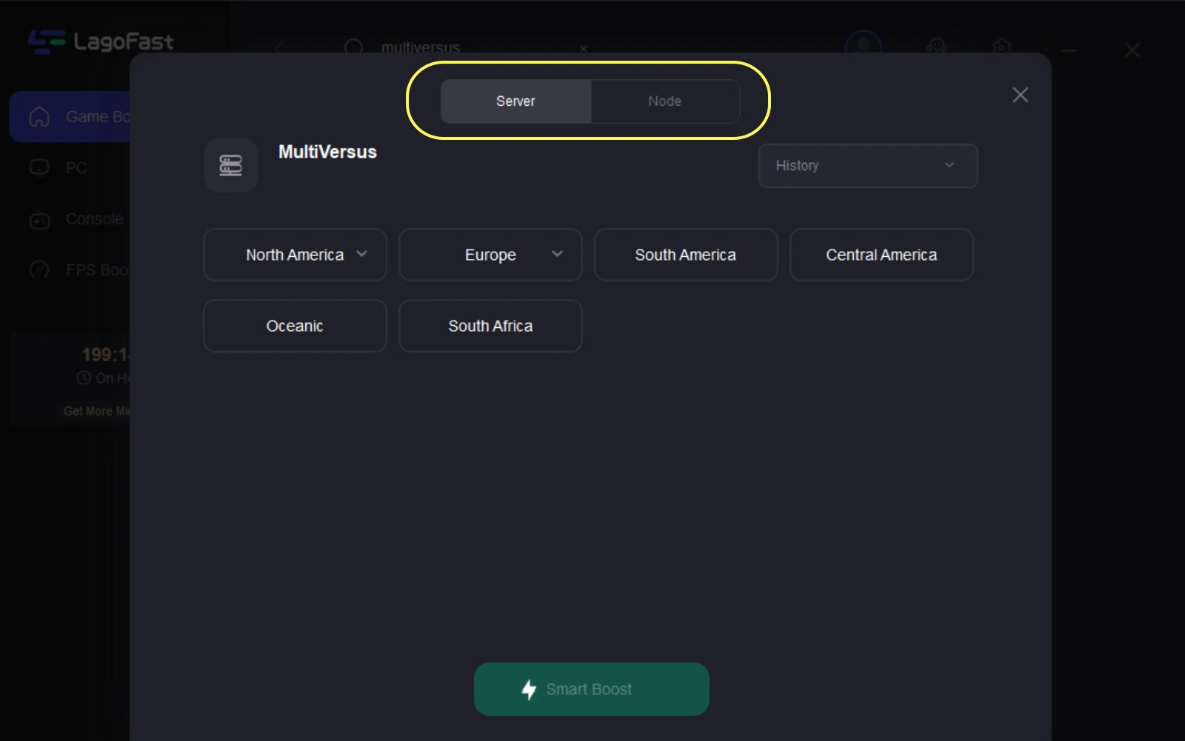The height and width of the screenshot is (741, 1185).
Task: Switch to the Node tab
Action: (664, 101)
